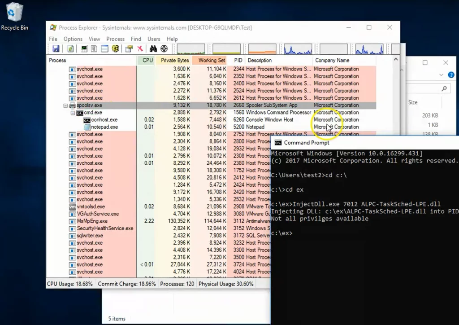The width and height of the screenshot is (459, 325).
Task: Open the Recycle Bin desktop icon
Action: click(15, 16)
